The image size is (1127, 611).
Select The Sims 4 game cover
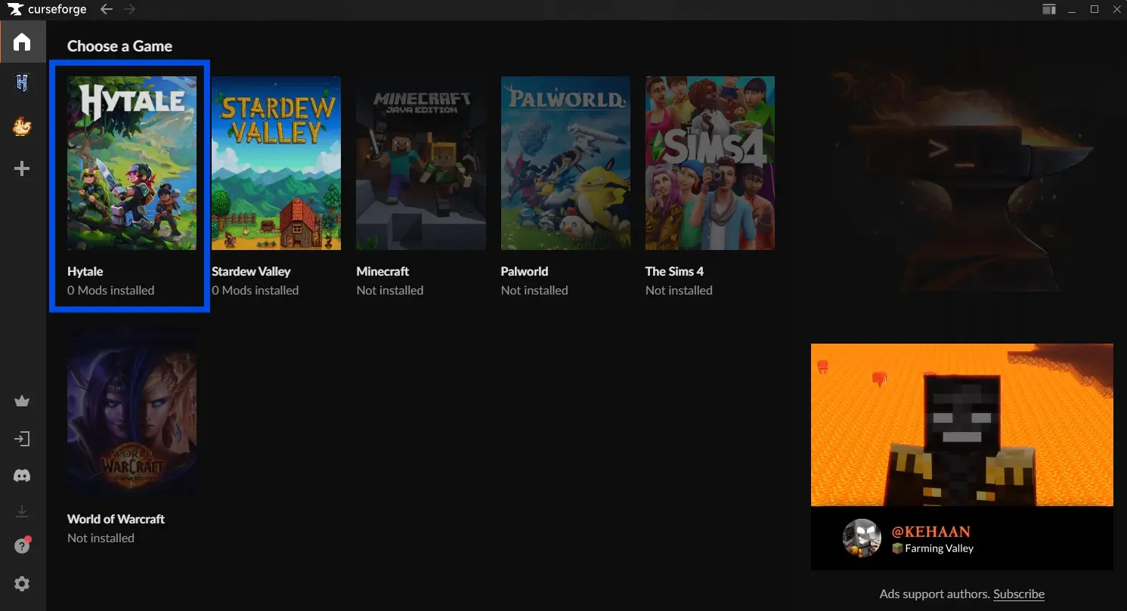(710, 163)
